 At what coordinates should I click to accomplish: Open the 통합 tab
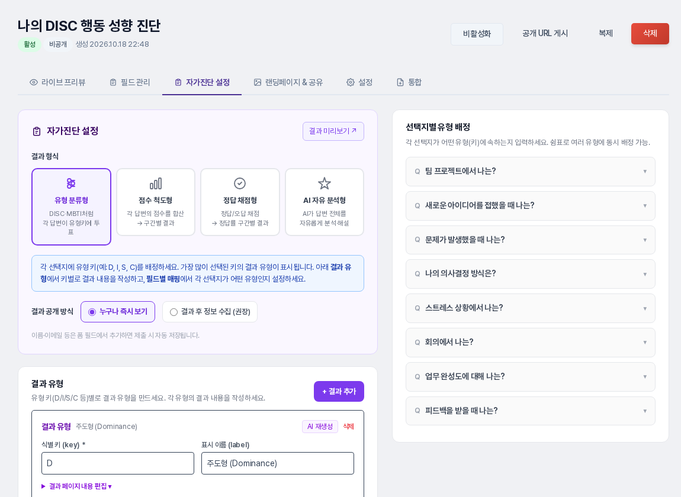coord(409,82)
